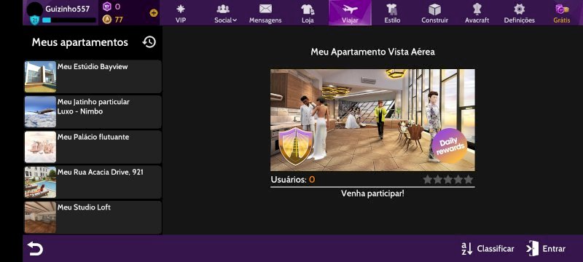The height and width of the screenshot is (262, 583).
Task: Click the 77 coin balance
Action: click(x=119, y=20)
